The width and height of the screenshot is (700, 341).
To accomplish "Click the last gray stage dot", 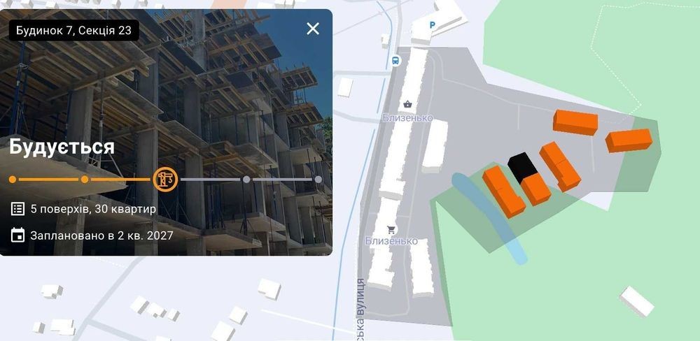I will [x=318, y=179].
